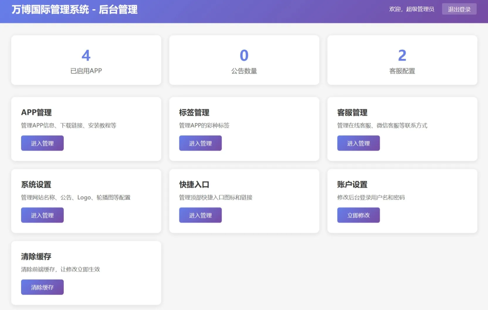Click the APP管理 card heading
The height and width of the screenshot is (310, 488).
36,113
